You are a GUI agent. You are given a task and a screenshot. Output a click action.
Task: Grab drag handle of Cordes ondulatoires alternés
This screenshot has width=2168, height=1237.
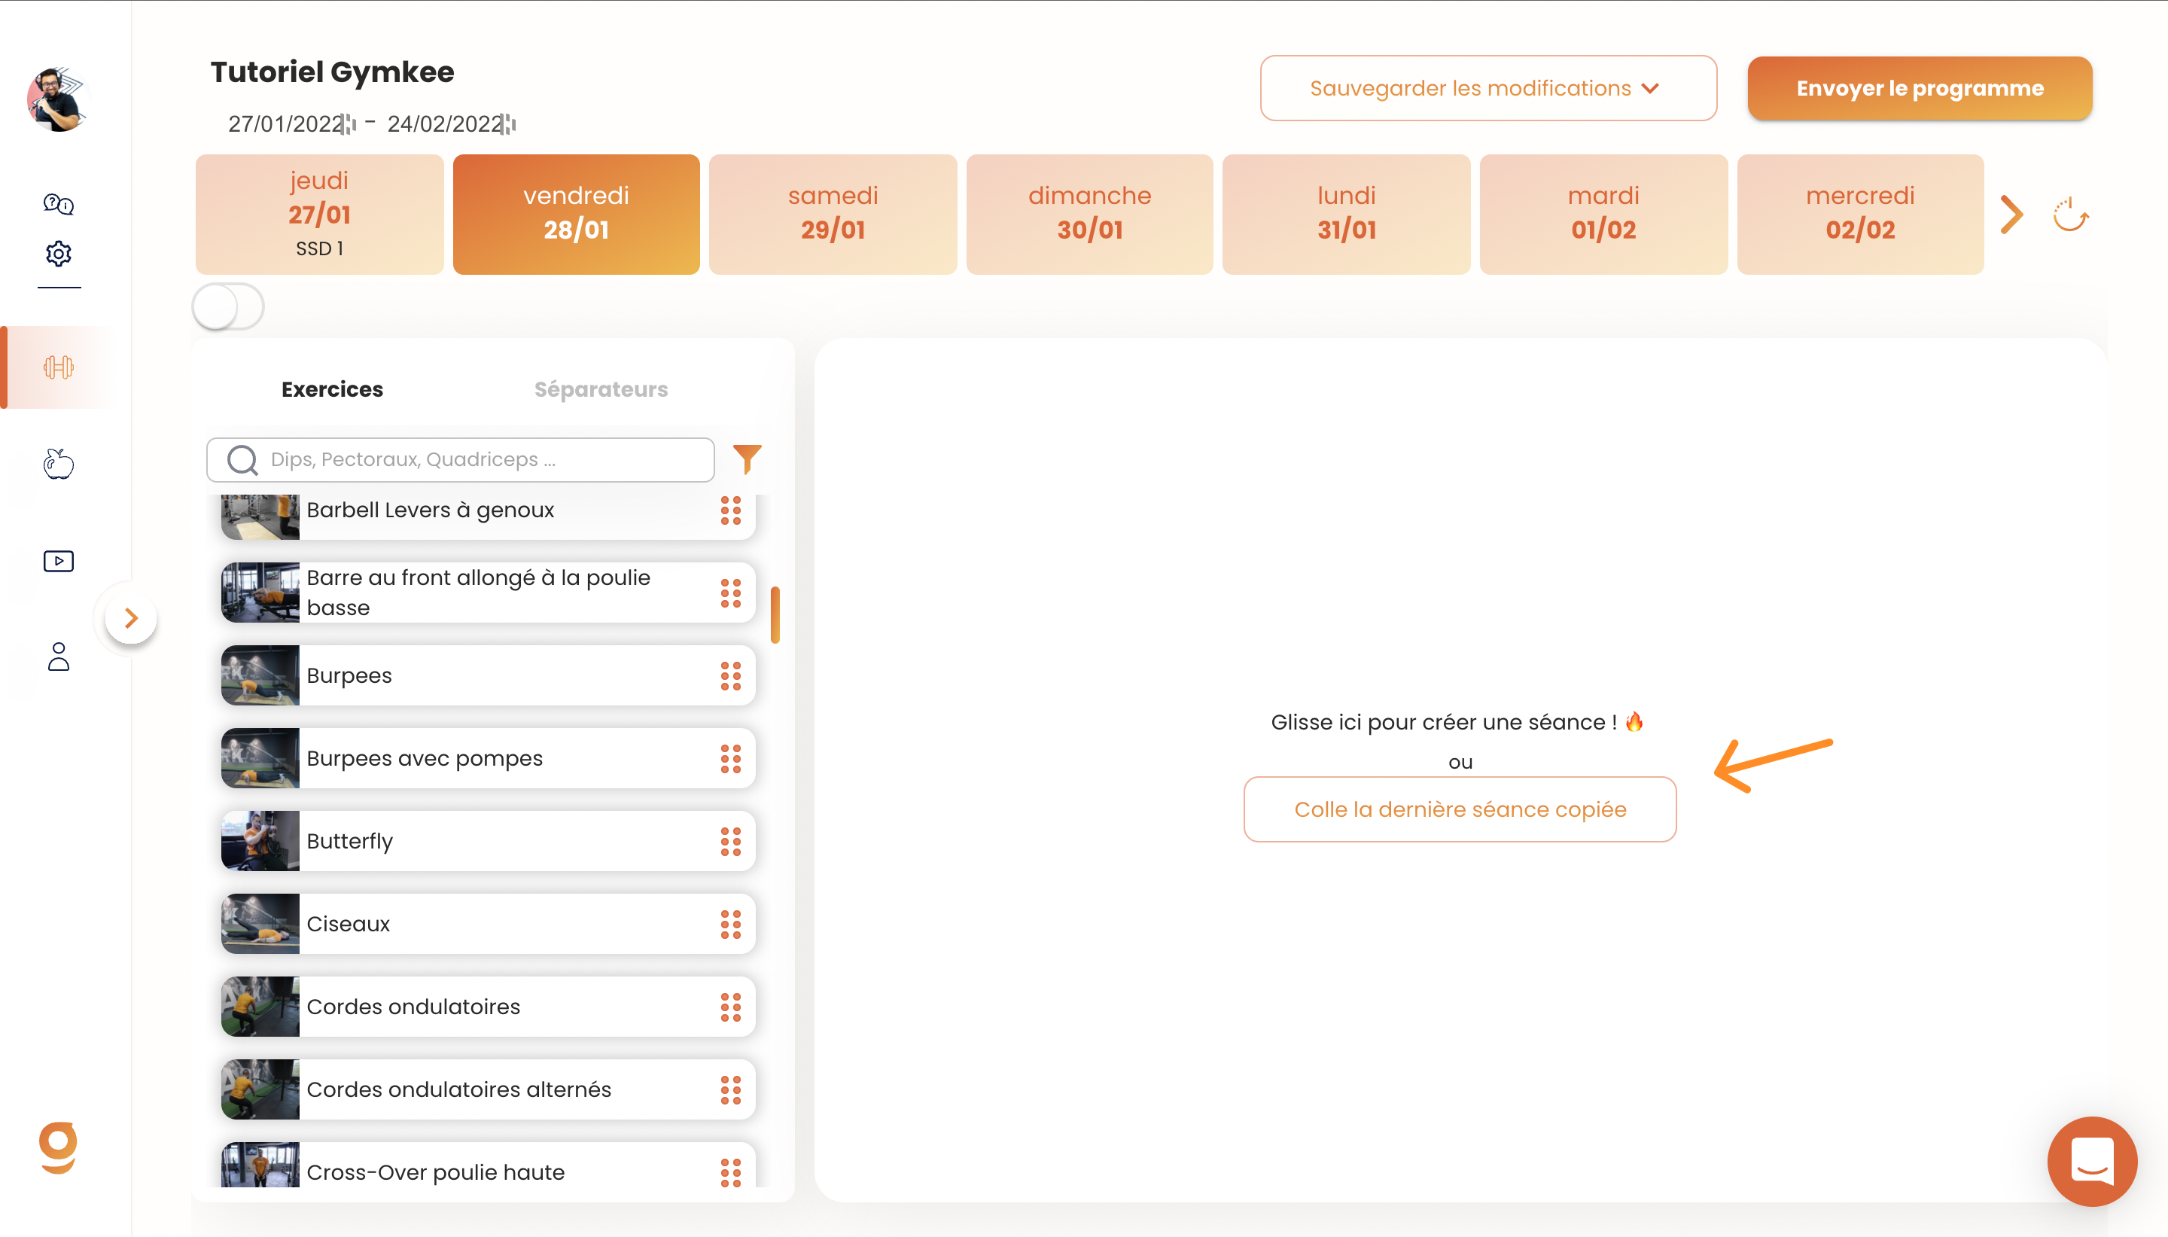pos(731,1090)
